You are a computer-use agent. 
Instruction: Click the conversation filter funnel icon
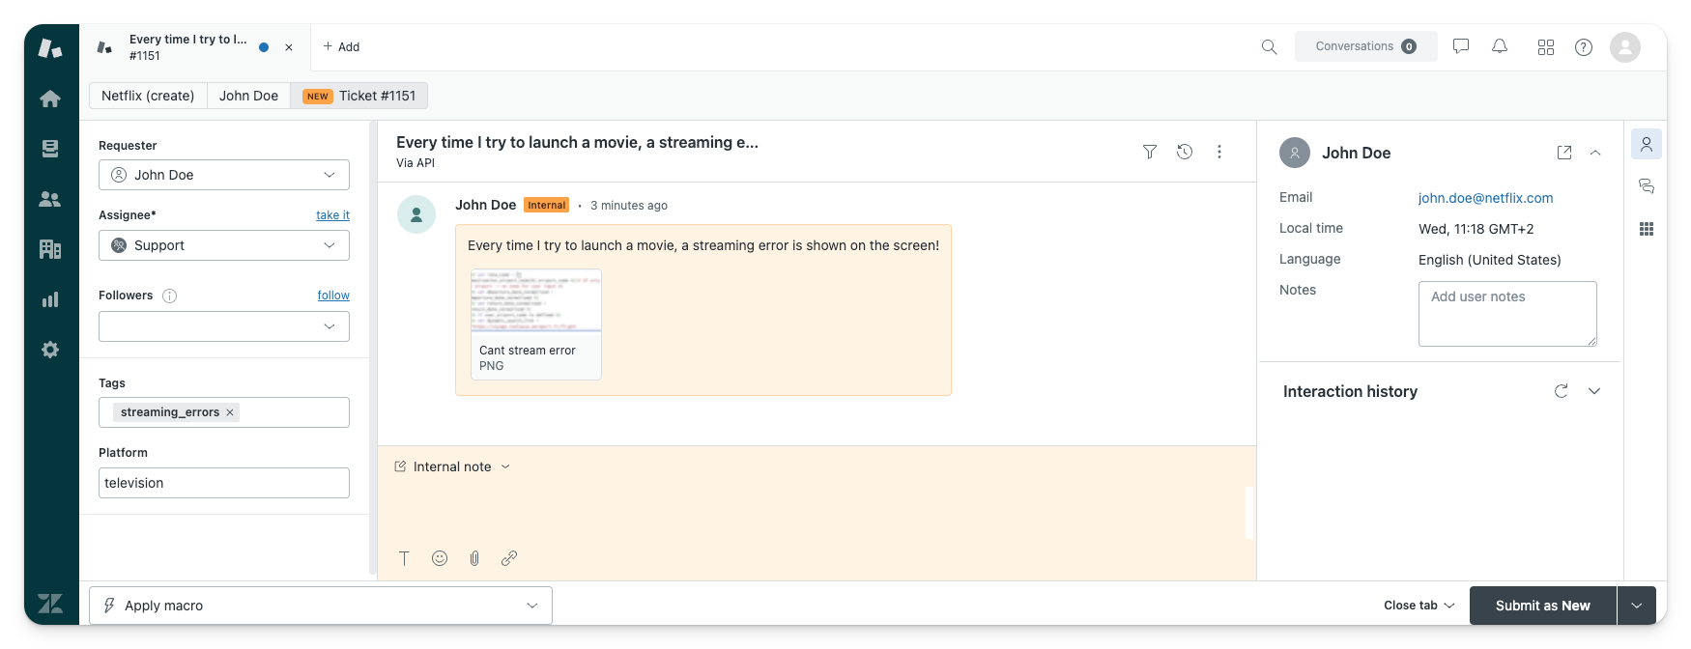point(1150,152)
